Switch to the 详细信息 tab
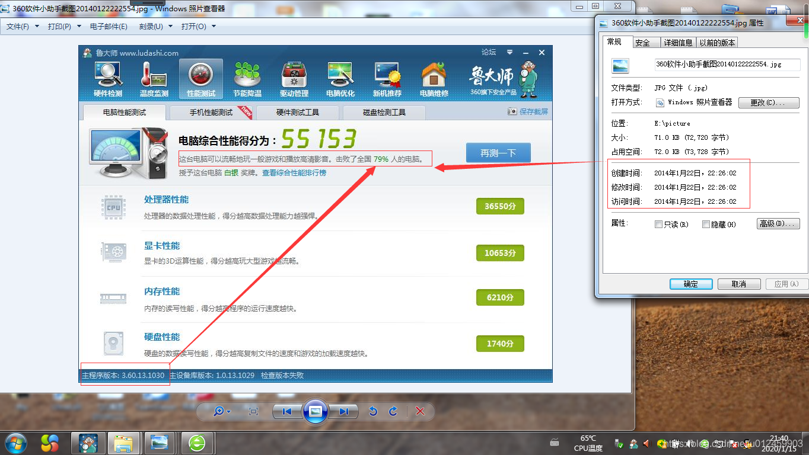The height and width of the screenshot is (455, 809). pyautogui.click(x=678, y=43)
